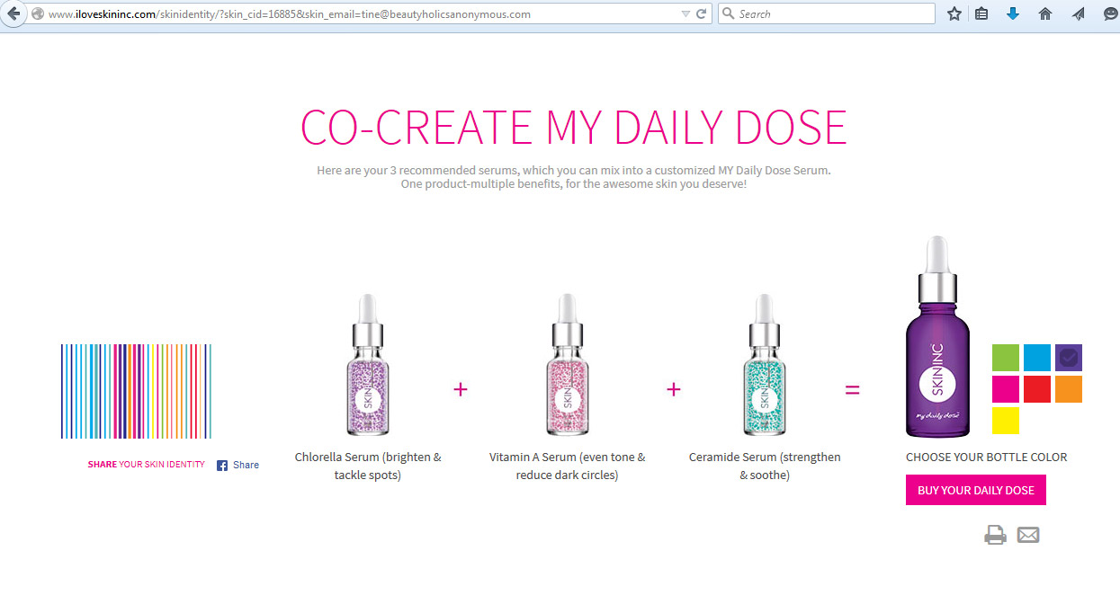The image size is (1120, 613).
Task: Click the bookmark star icon
Action: [x=954, y=14]
